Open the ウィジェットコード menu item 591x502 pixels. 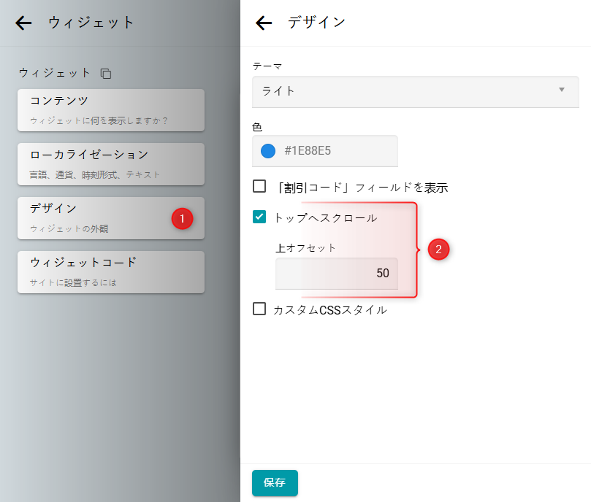pyautogui.click(x=111, y=271)
